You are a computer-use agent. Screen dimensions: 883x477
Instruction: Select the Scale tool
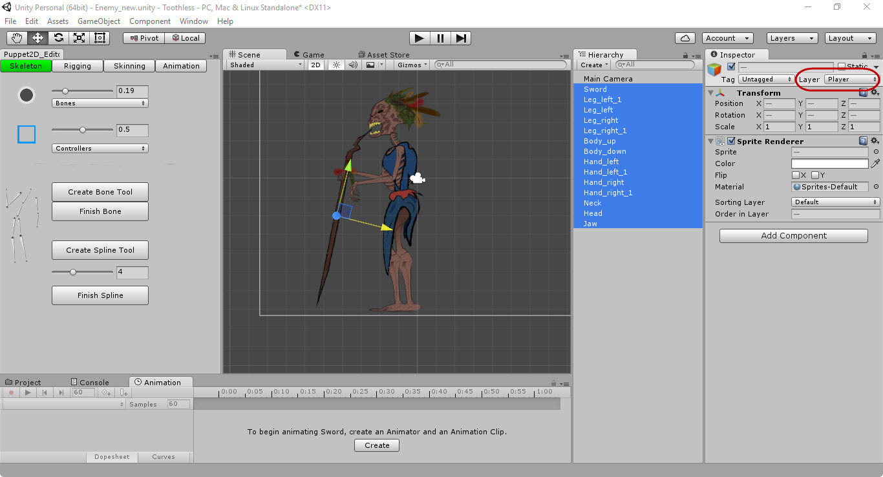(79, 37)
